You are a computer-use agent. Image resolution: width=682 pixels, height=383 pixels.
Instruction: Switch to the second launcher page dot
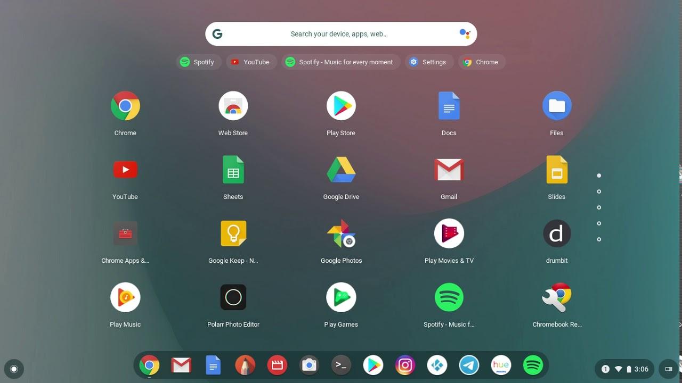click(x=599, y=191)
